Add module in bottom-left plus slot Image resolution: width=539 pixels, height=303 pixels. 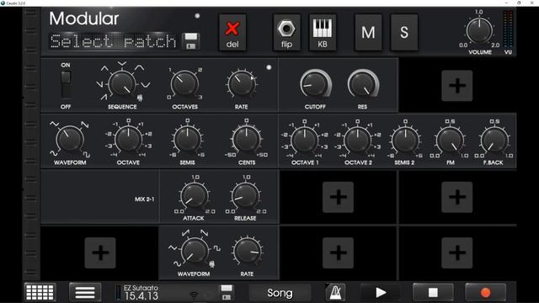click(x=100, y=252)
